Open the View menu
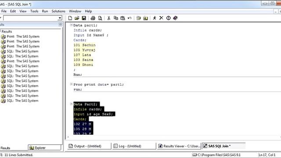The height and width of the screenshot is (158, 281). pyautogui.click(x=23, y=11)
